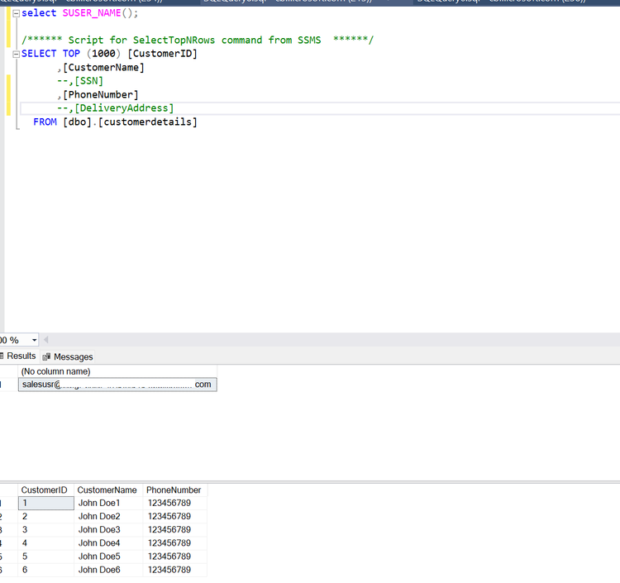The height and width of the screenshot is (583, 620).
Task: Select CustomerID cell with value 1
Action: point(45,503)
